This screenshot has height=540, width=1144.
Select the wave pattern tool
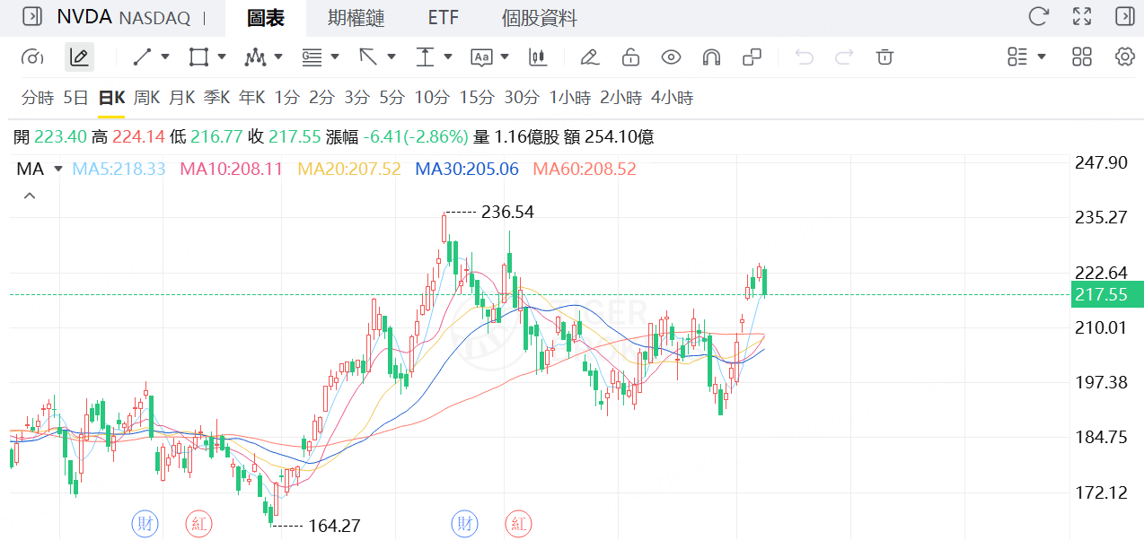(x=255, y=57)
